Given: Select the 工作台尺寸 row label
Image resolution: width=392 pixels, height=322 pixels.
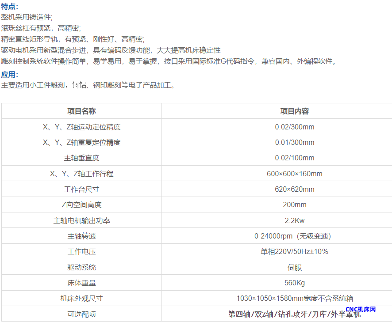Looking at the screenshot, I should coord(81,189).
